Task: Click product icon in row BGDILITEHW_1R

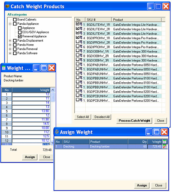Action: click(x=81, y=24)
